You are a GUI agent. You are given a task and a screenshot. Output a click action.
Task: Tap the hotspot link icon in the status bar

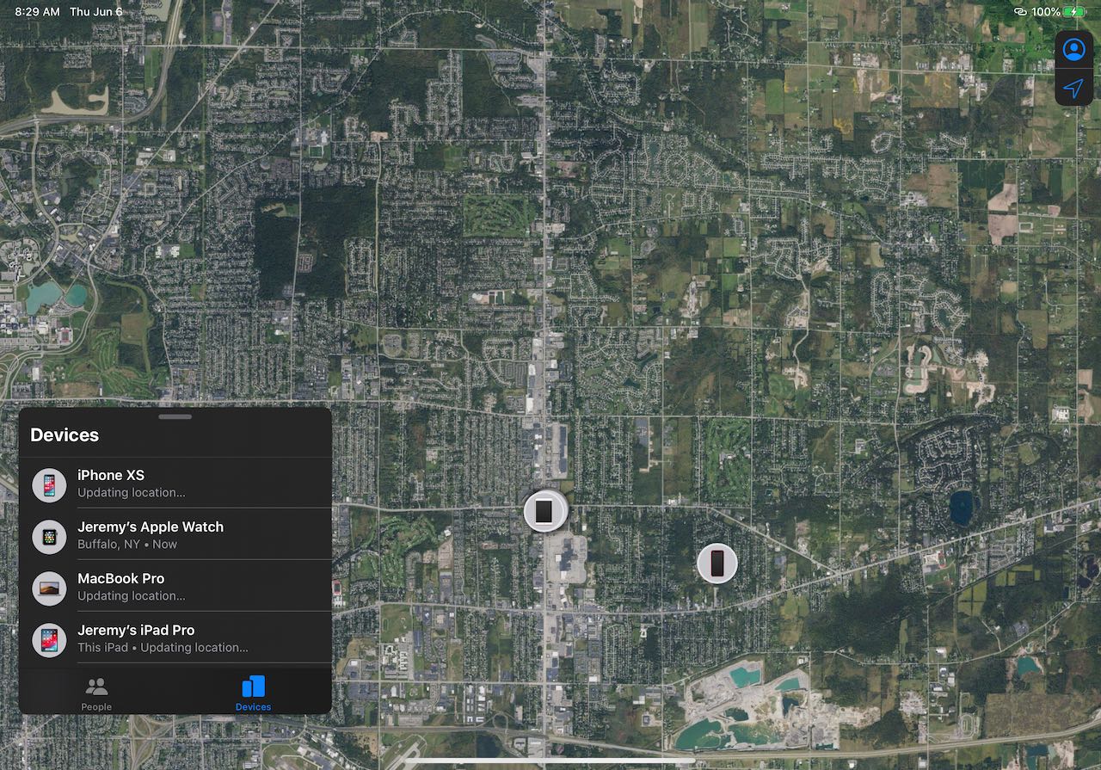pyautogui.click(x=1021, y=12)
